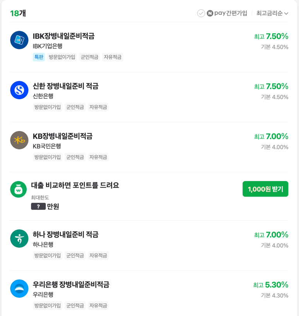Screen dimensions: 299x316
Task: Open 하나 장병내일준비 적금 product title
Action: click(x=65, y=235)
